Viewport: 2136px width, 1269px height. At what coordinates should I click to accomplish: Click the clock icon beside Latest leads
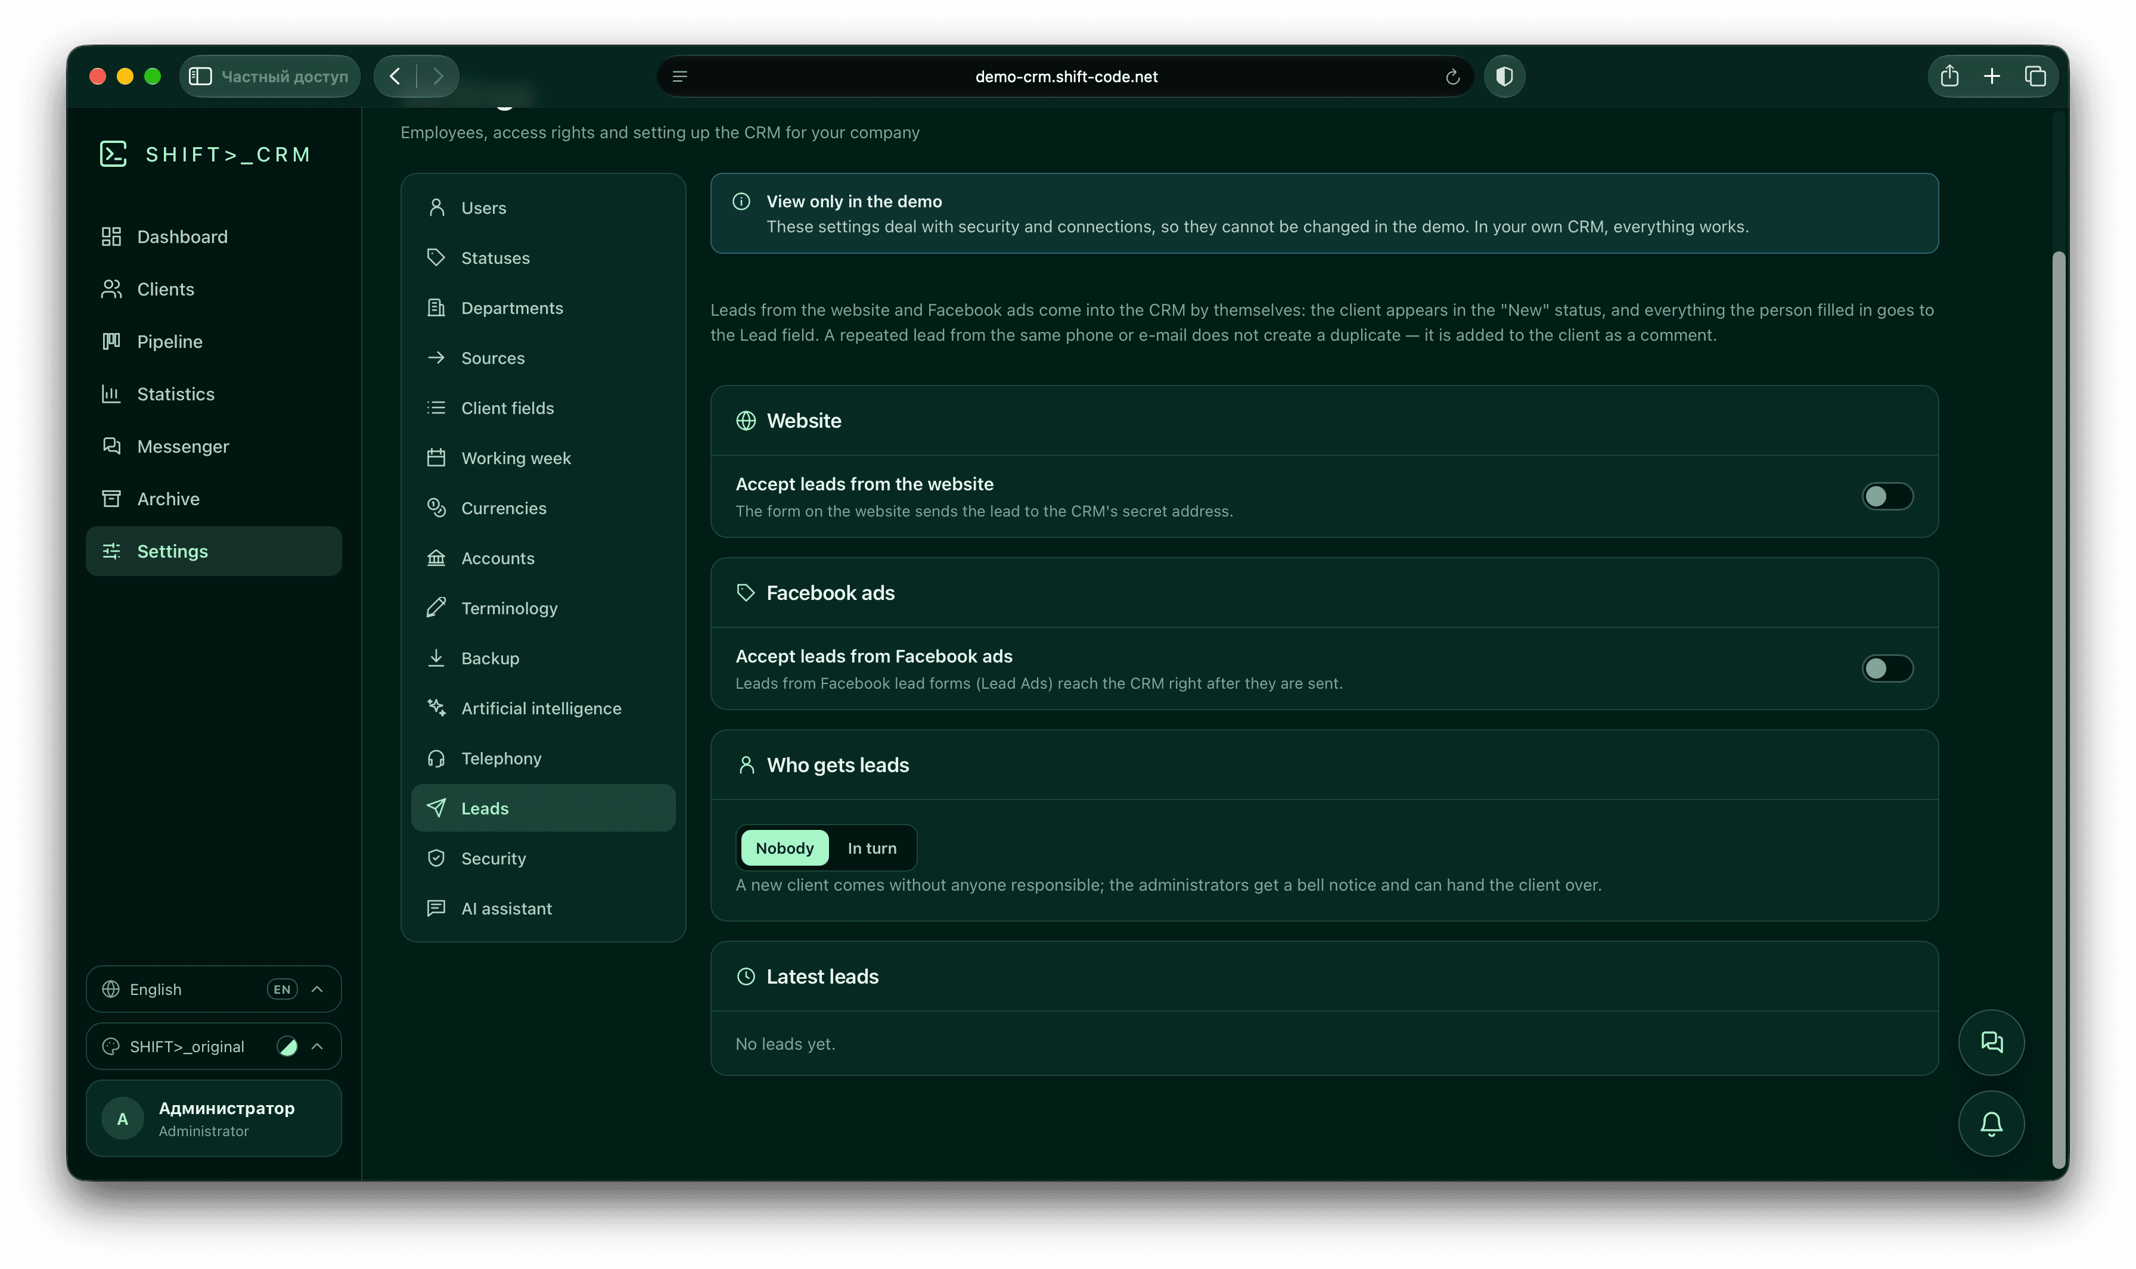746,976
